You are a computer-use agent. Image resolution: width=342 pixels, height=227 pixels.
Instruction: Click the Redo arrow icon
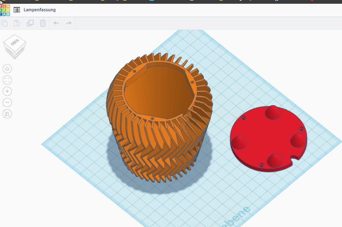tap(68, 23)
